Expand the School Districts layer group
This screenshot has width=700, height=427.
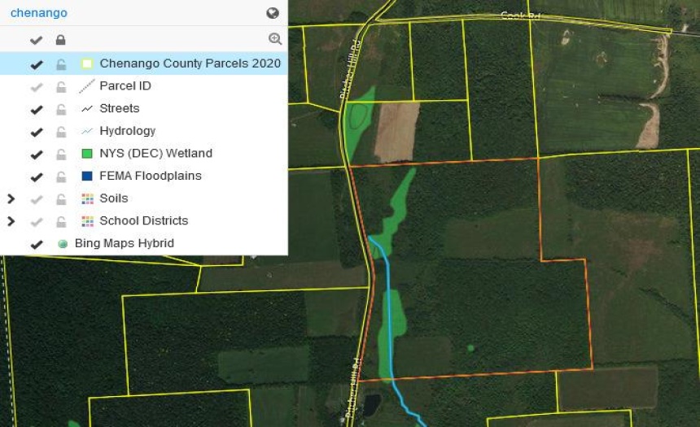pos(11,220)
